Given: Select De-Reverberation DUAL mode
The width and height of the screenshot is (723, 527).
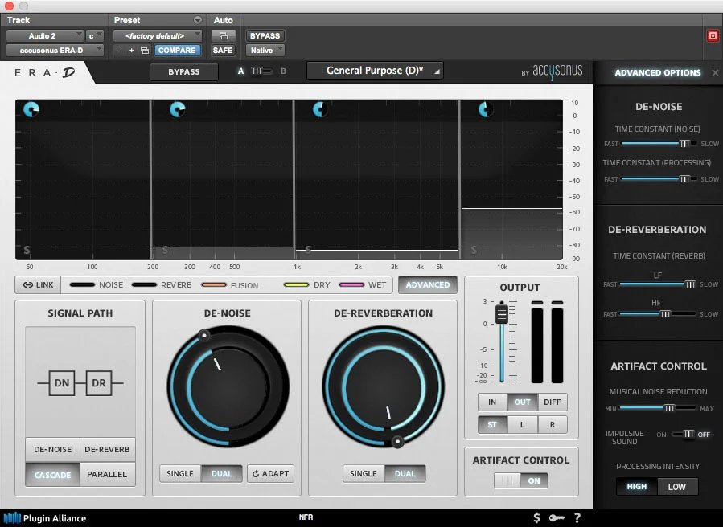Looking at the screenshot, I should pyautogui.click(x=405, y=473).
